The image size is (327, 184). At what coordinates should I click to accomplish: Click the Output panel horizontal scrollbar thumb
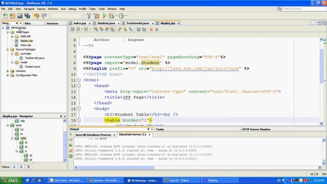[x=116, y=167]
